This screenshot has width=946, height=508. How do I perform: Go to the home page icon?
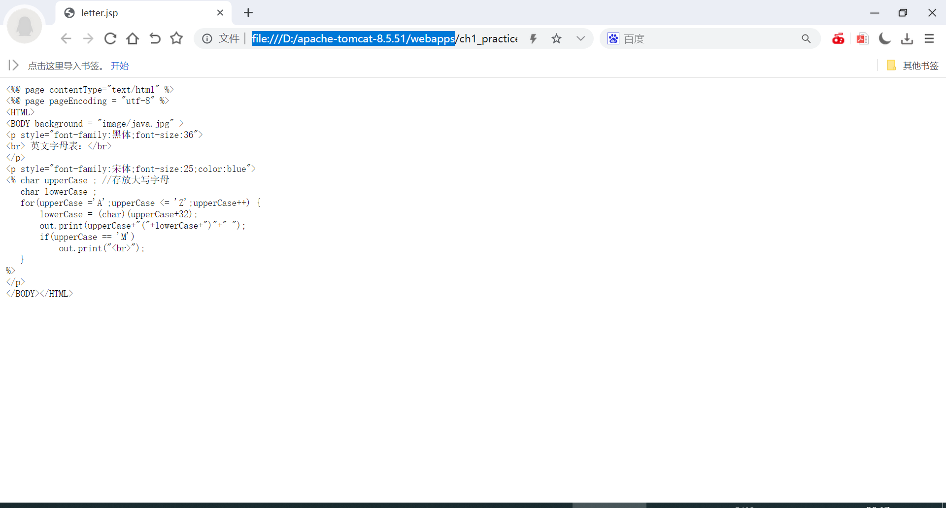click(133, 38)
